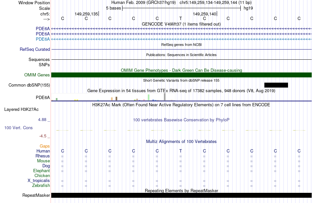Click the GENCODE V49lift37 track title
Viewport: 312px width, 203px height.
181,24
